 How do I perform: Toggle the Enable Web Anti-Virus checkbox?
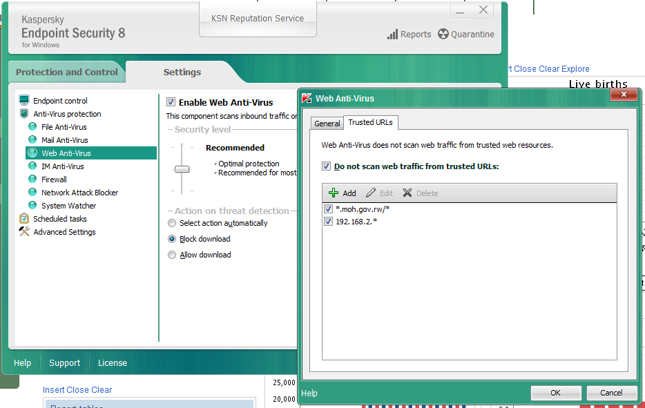(x=171, y=101)
